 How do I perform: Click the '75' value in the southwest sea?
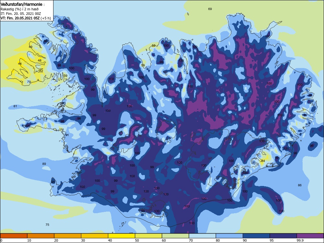tap(47, 225)
